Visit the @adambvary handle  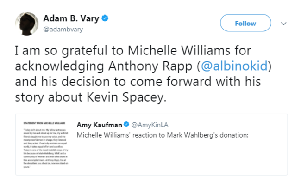[63, 30]
